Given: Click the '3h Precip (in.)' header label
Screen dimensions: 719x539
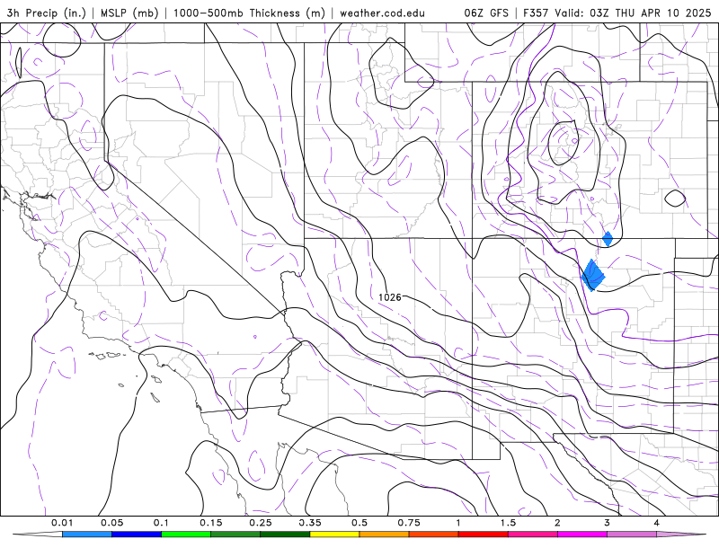Looking at the screenshot, I should [47, 13].
